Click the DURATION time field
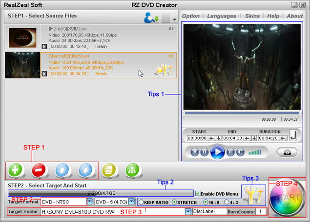Viewport: 310px width, 222px height. coord(269,138)
